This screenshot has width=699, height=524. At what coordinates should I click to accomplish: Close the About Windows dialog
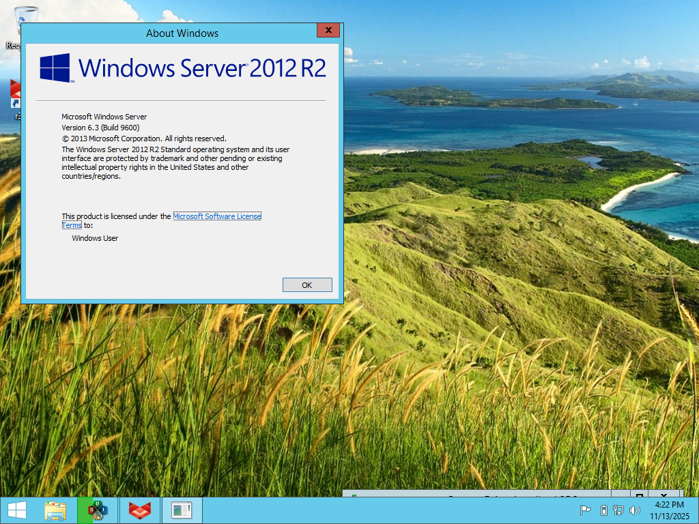click(328, 30)
